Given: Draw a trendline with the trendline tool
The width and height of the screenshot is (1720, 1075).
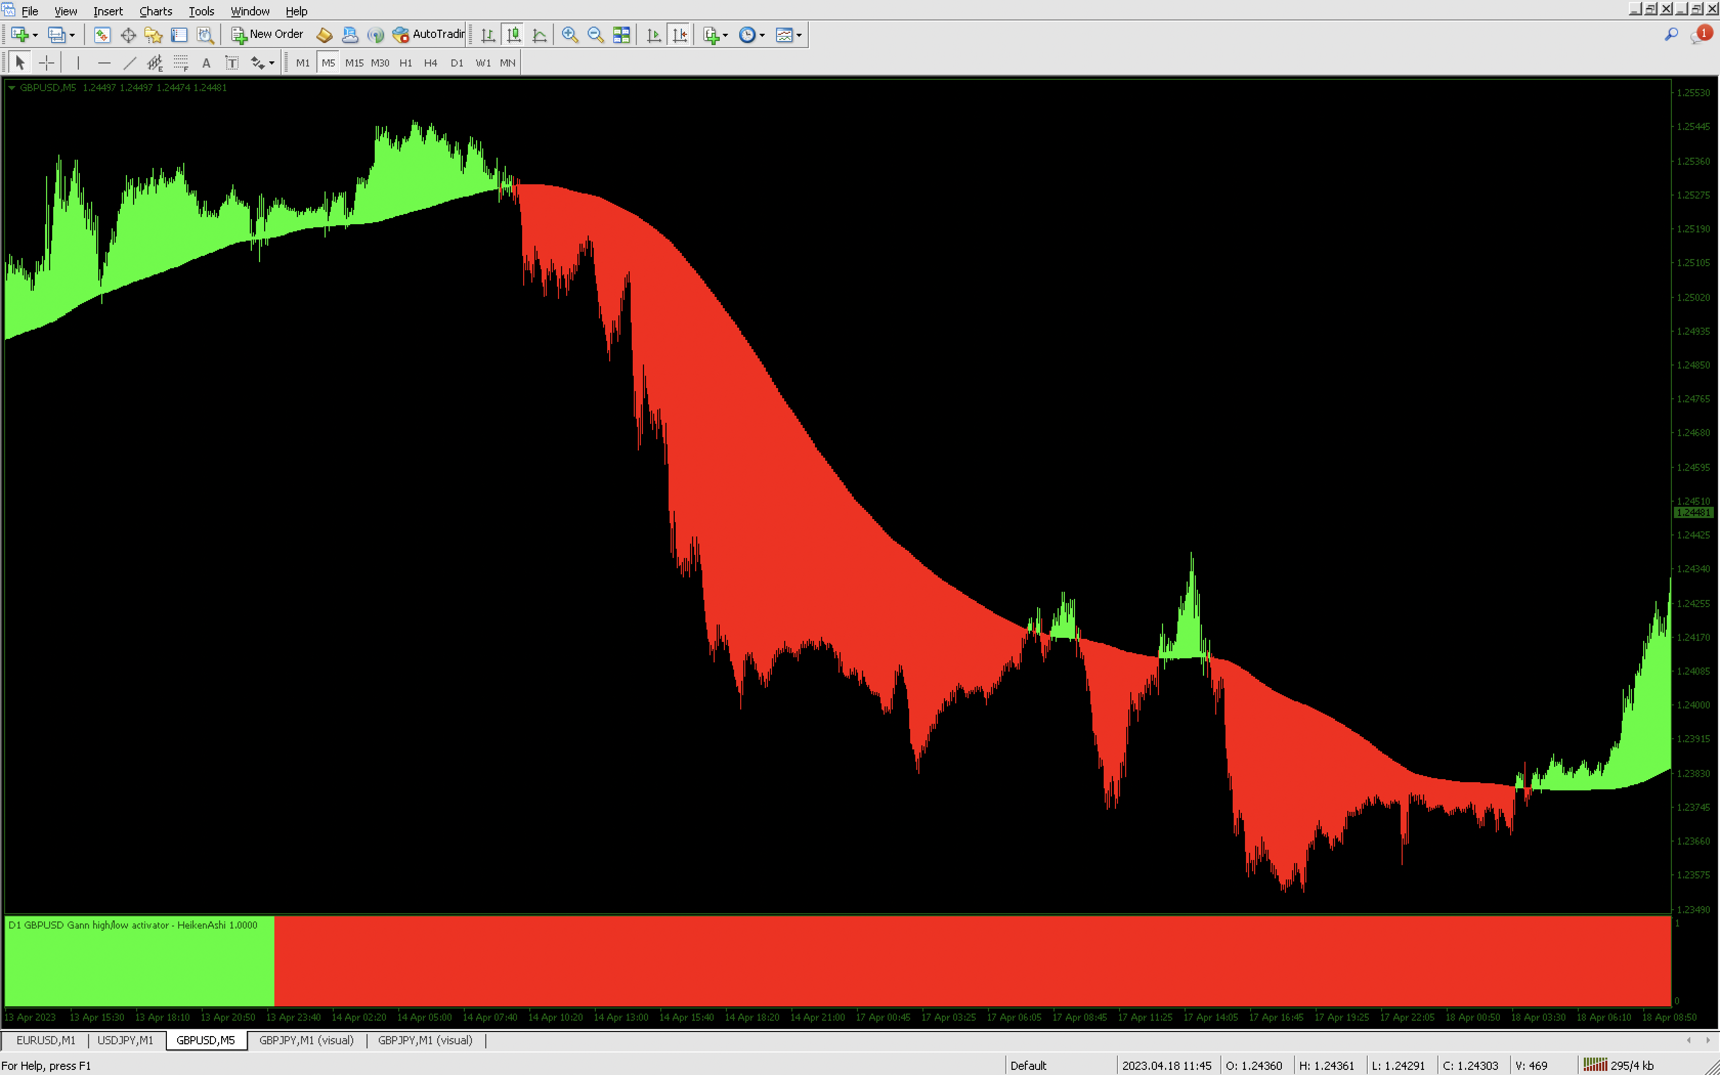Looking at the screenshot, I should [130, 63].
